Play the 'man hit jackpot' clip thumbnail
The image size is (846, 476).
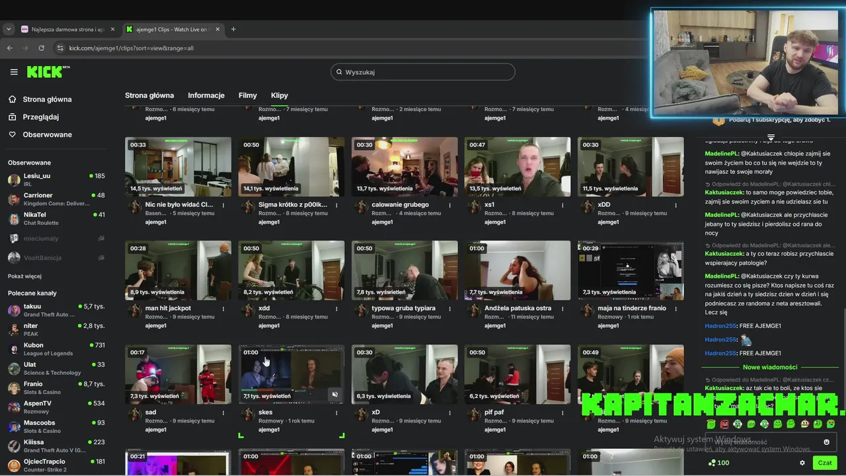click(178, 270)
